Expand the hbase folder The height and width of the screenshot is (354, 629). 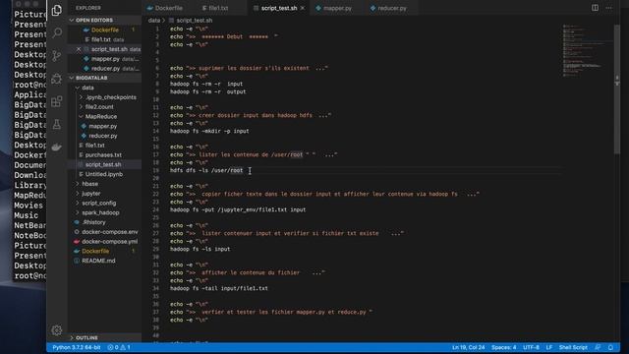pyautogui.click(x=105, y=184)
